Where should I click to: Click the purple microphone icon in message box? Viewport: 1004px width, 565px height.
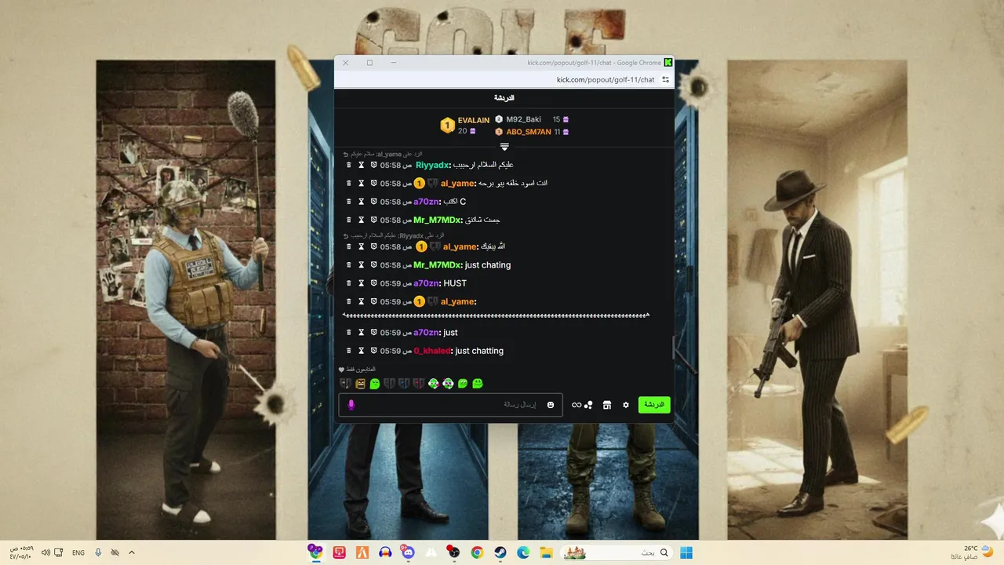(x=351, y=405)
